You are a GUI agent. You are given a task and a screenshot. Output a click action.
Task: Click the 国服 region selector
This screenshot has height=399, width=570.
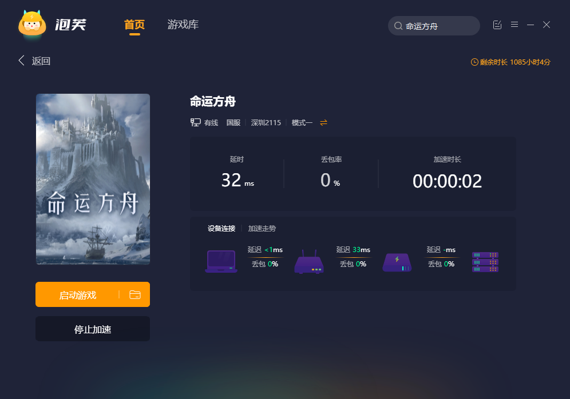pos(233,123)
